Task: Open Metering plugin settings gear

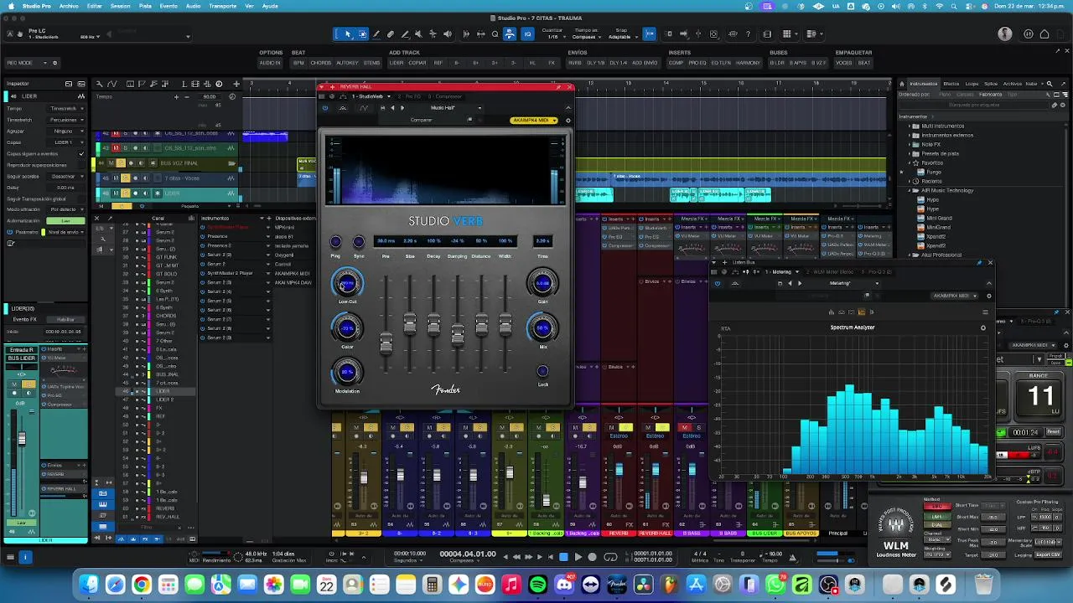Action: pos(988,296)
